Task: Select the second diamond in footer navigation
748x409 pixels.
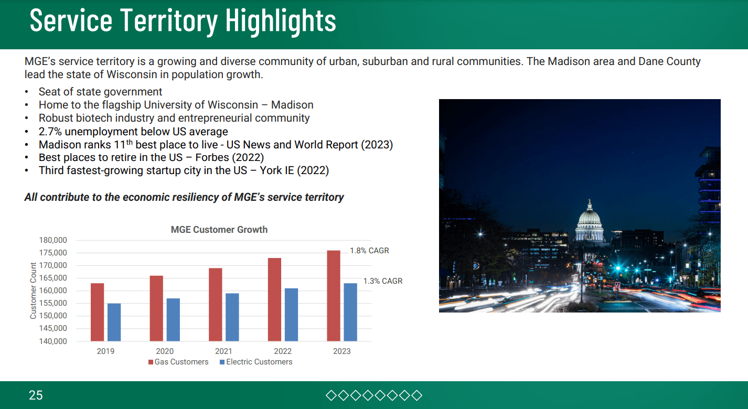Action: pyautogui.click(x=343, y=395)
